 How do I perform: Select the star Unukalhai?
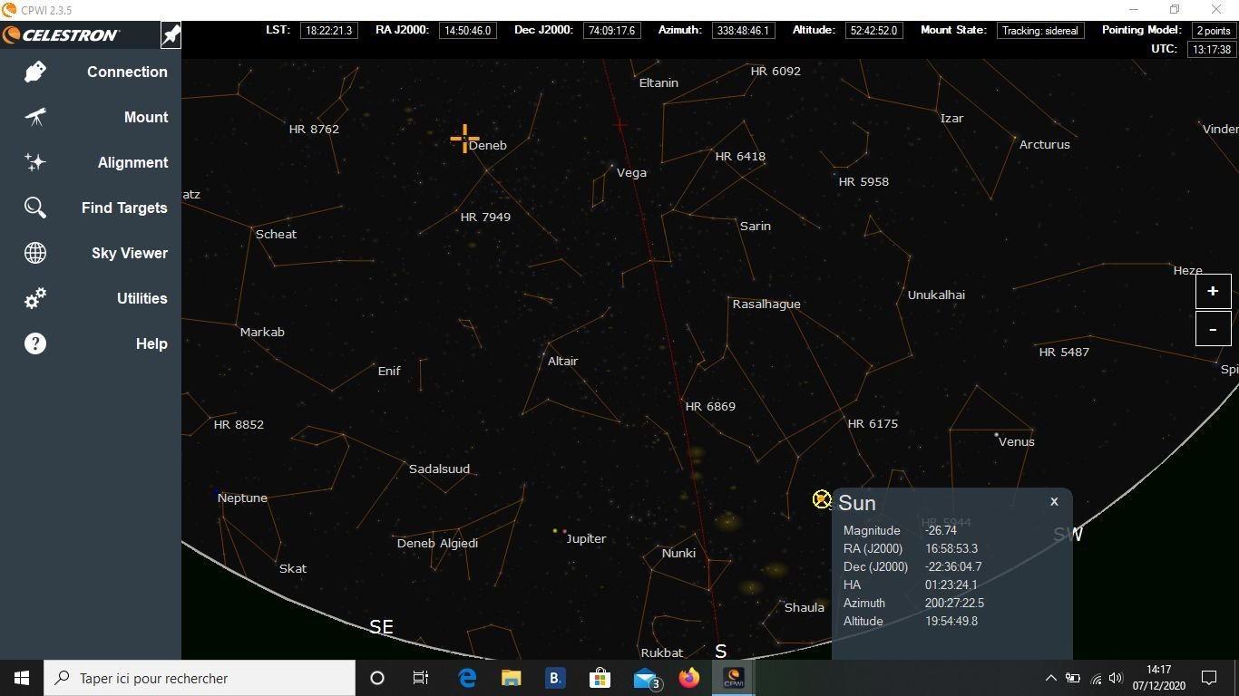[x=936, y=295]
